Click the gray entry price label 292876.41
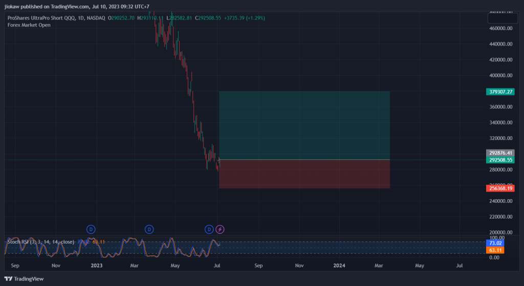The width and height of the screenshot is (524, 286). [500, 153]
